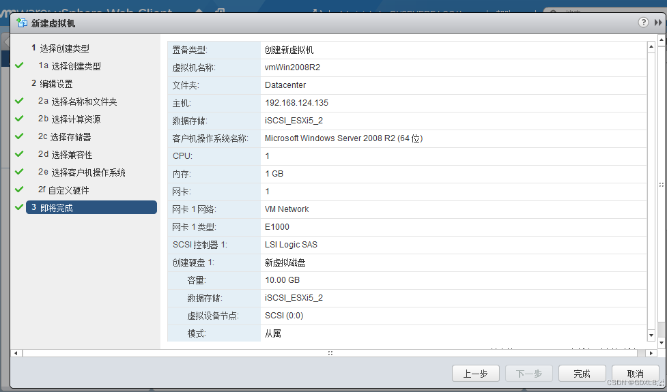Click horizontal scrollbar right arrow
This screenshot has width=667, height=392.
[x=651, y=353]
